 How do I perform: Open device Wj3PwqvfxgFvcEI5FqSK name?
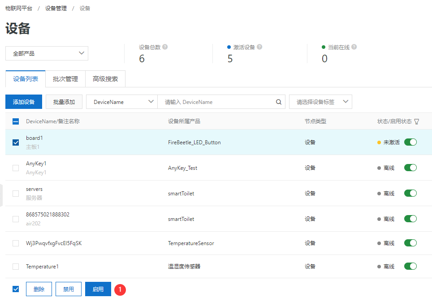[x=54, y=243]
